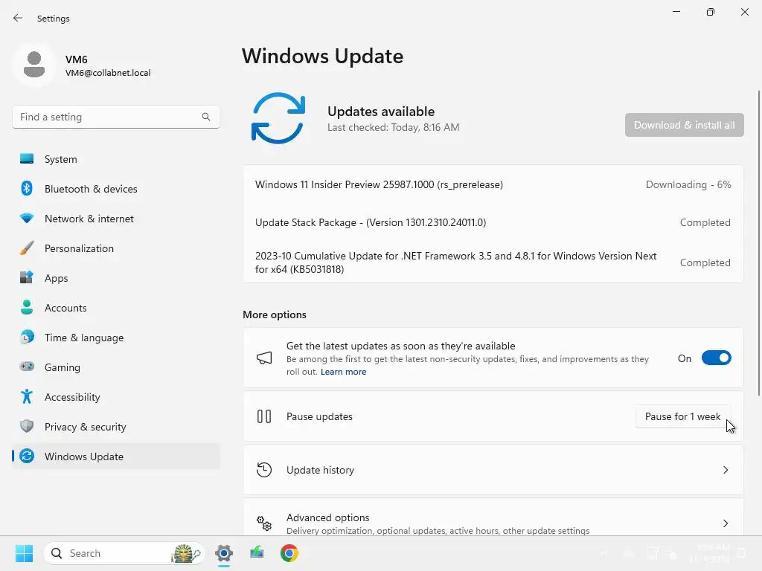Go to Accessibility settings
This screenshot has width=762, height=571.
tap(116, 397)
